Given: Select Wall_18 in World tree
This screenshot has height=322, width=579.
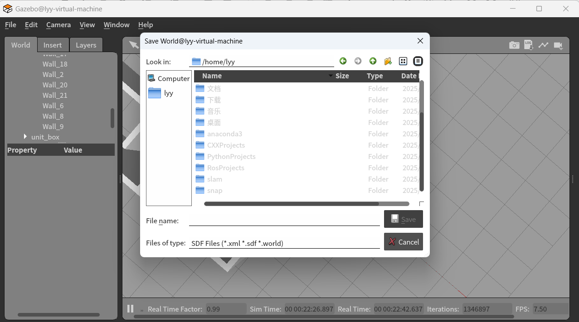Looking at the screenshot, I should click(x=55, y=64).
